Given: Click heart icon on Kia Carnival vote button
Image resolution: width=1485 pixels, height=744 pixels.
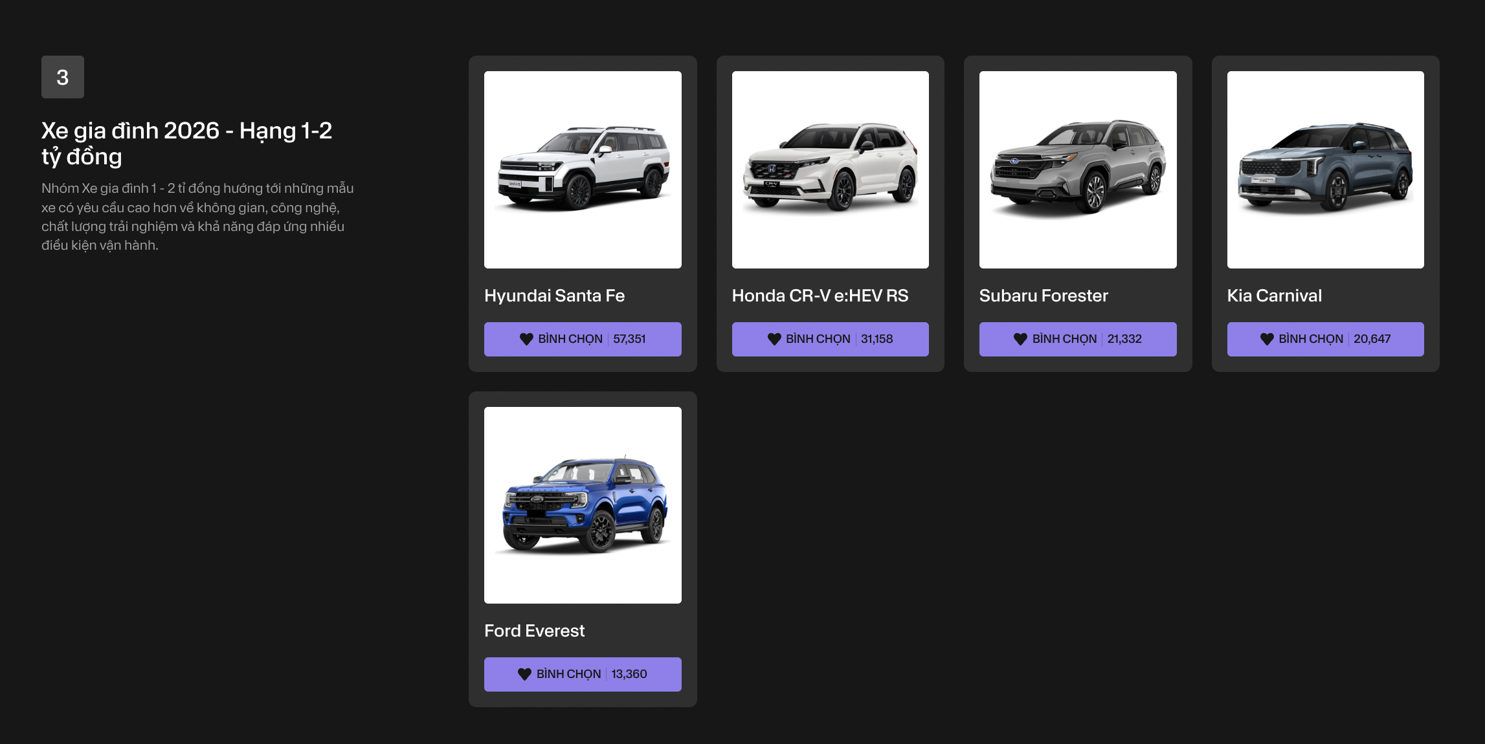Looking at the screenshot, I should click(x=1267, y=339).
